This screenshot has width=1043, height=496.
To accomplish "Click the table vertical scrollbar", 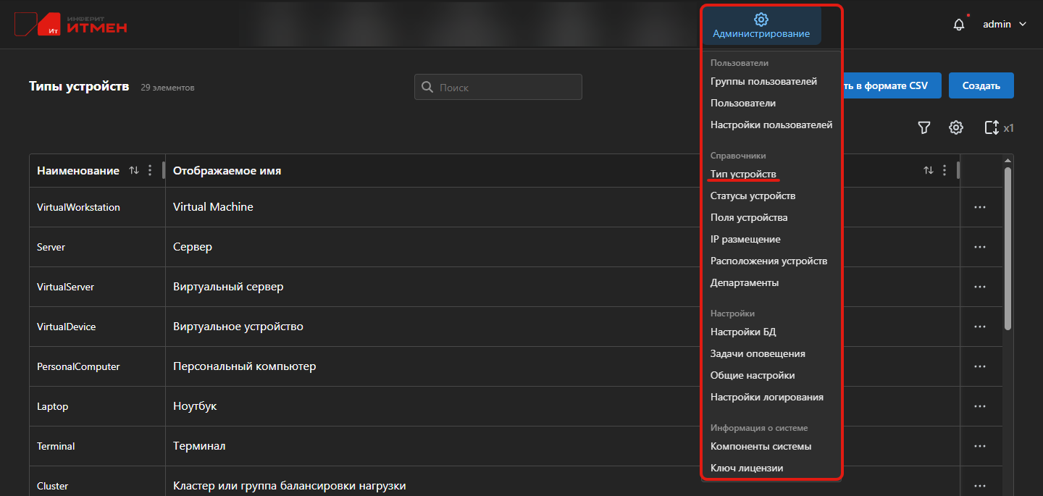I will (x=1008, y=248).
